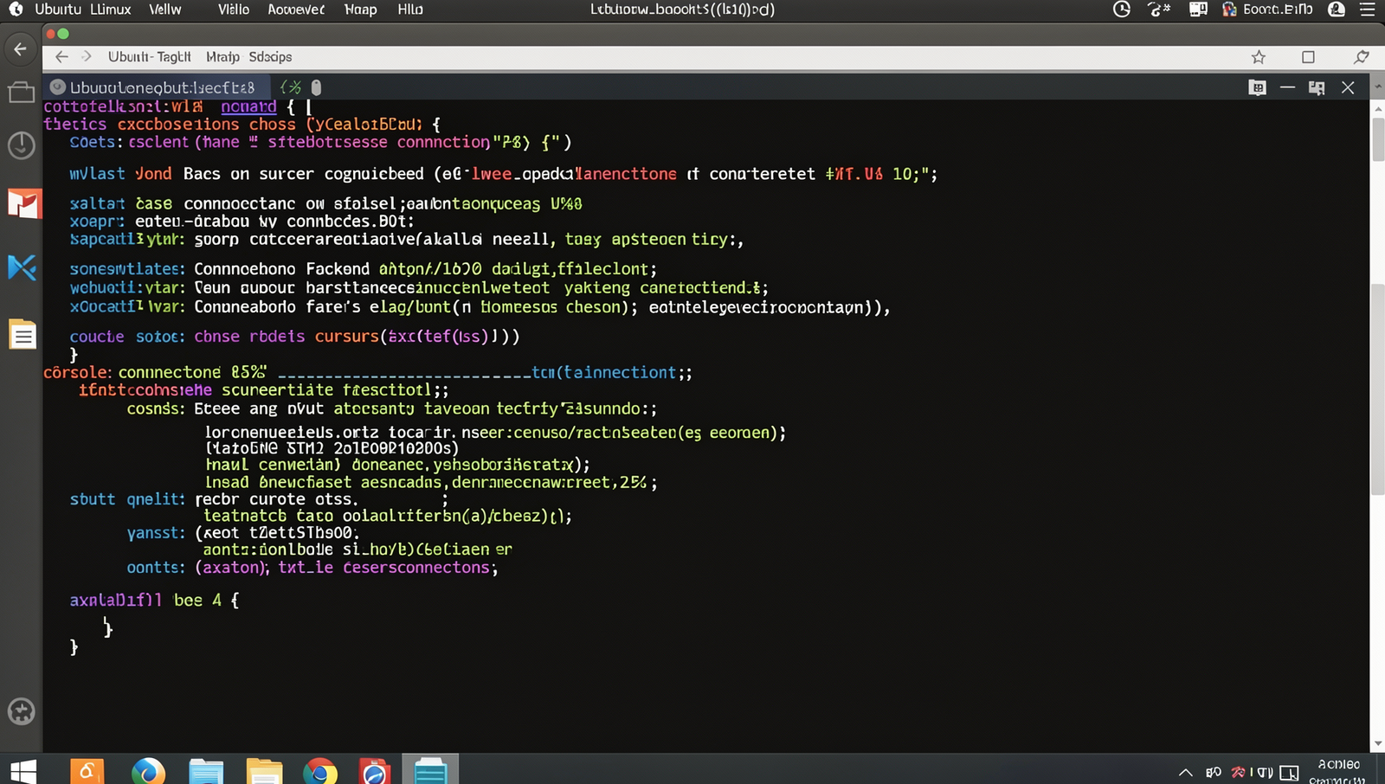Open the active teal app in taskbar

click(x=430, y=770)
